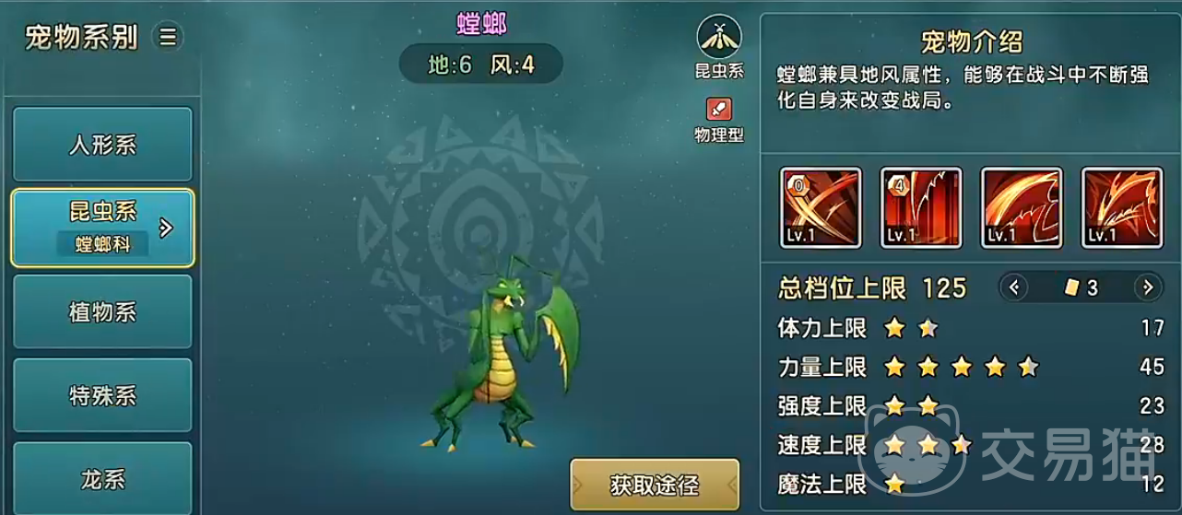The height and width of the screenshot is (515, 1182).
Task: Select the second skill icon with 4 badge
Action: [x=921, y=207]
